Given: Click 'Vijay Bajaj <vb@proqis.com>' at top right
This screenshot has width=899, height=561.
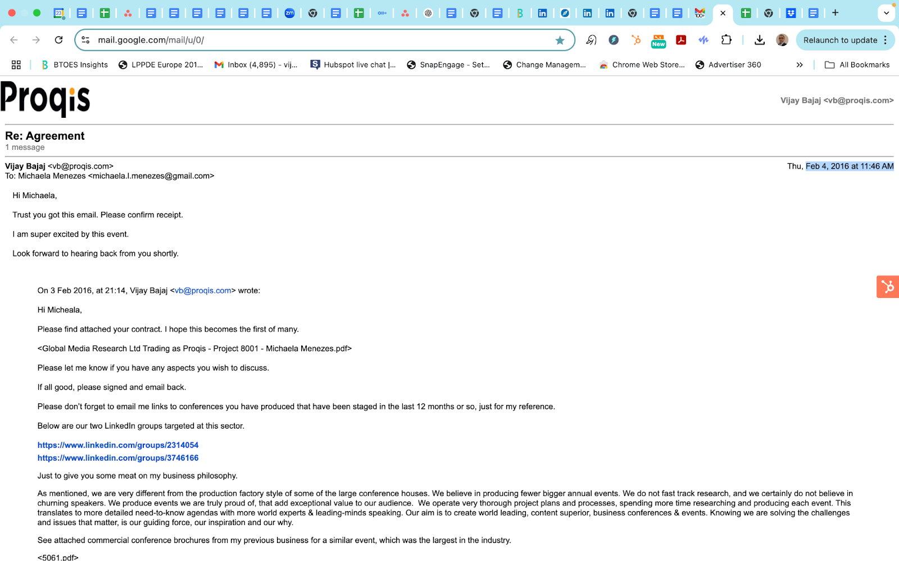Looking at the screenshot, I should (837, 100).
